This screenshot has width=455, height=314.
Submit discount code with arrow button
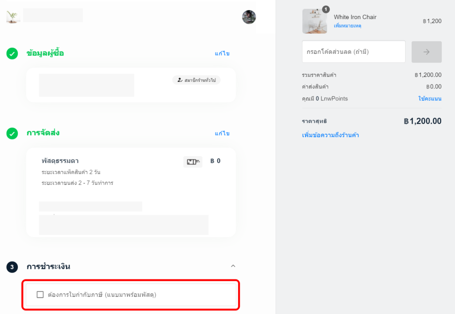427,52
